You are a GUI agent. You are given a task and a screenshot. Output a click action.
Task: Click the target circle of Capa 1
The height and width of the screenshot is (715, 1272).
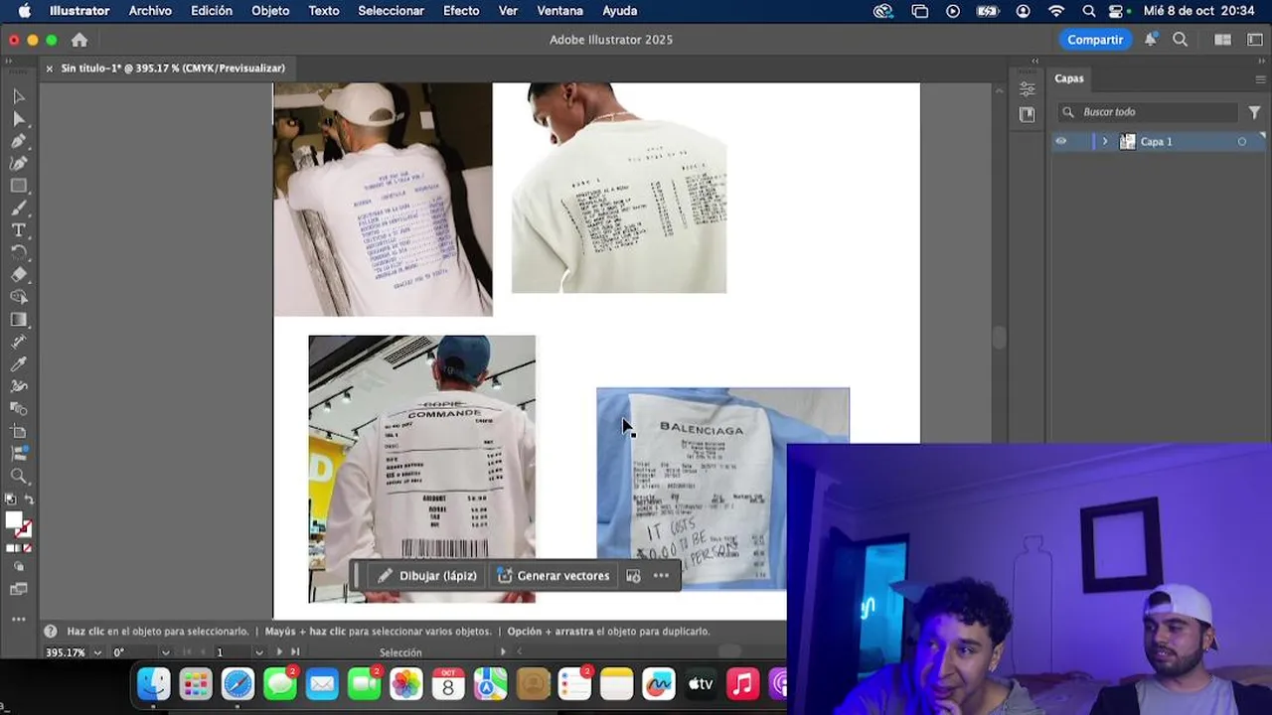point(1241,142)
